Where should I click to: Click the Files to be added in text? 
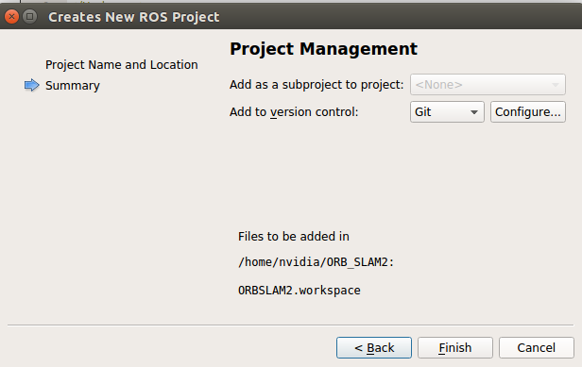[x=294, y=237]
